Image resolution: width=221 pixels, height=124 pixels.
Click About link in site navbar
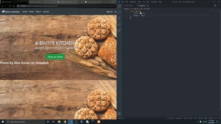point(38,12)
